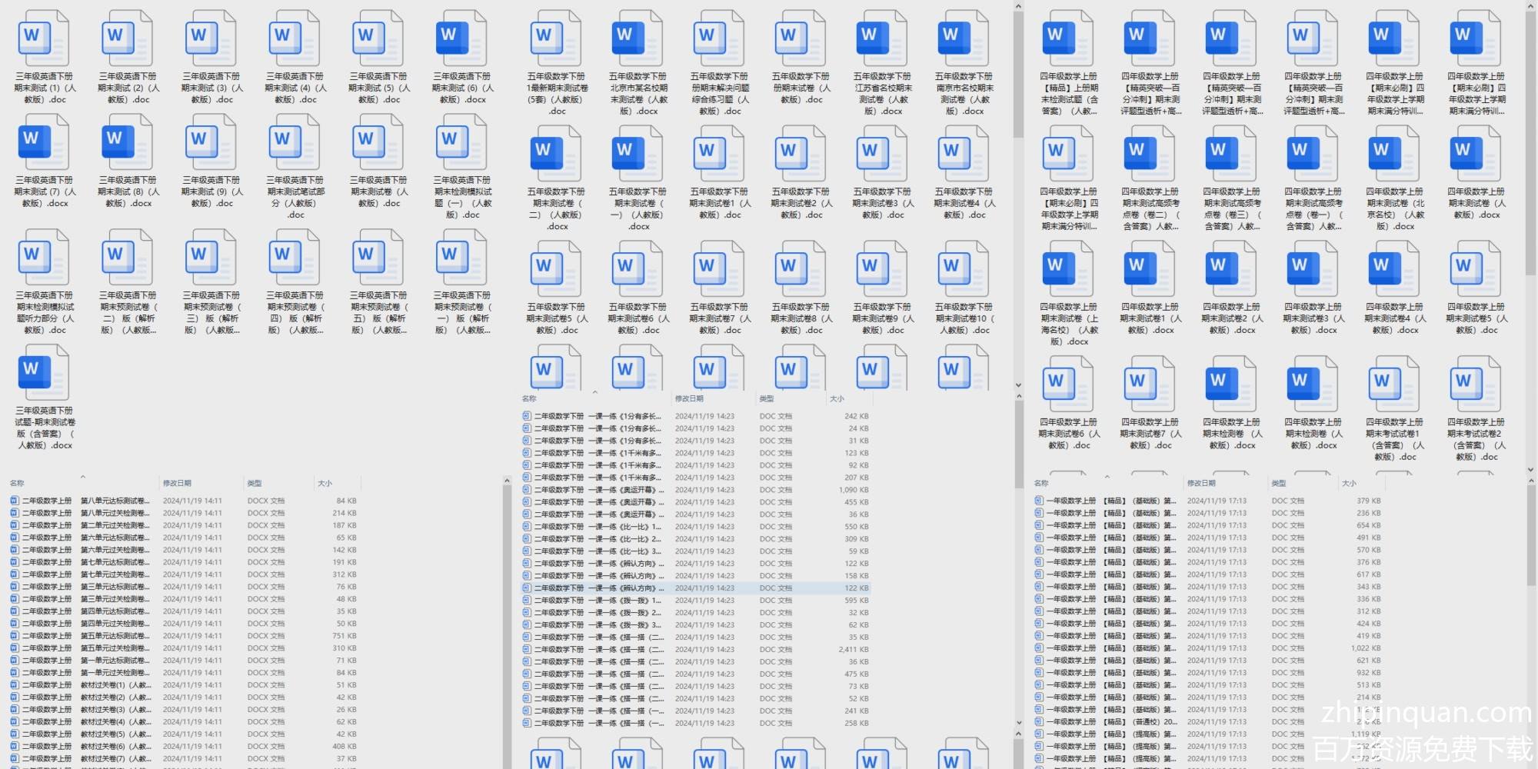
Task: Click 类型 column header in 二年级数学上册 list
Action: [x=255, y=484]
